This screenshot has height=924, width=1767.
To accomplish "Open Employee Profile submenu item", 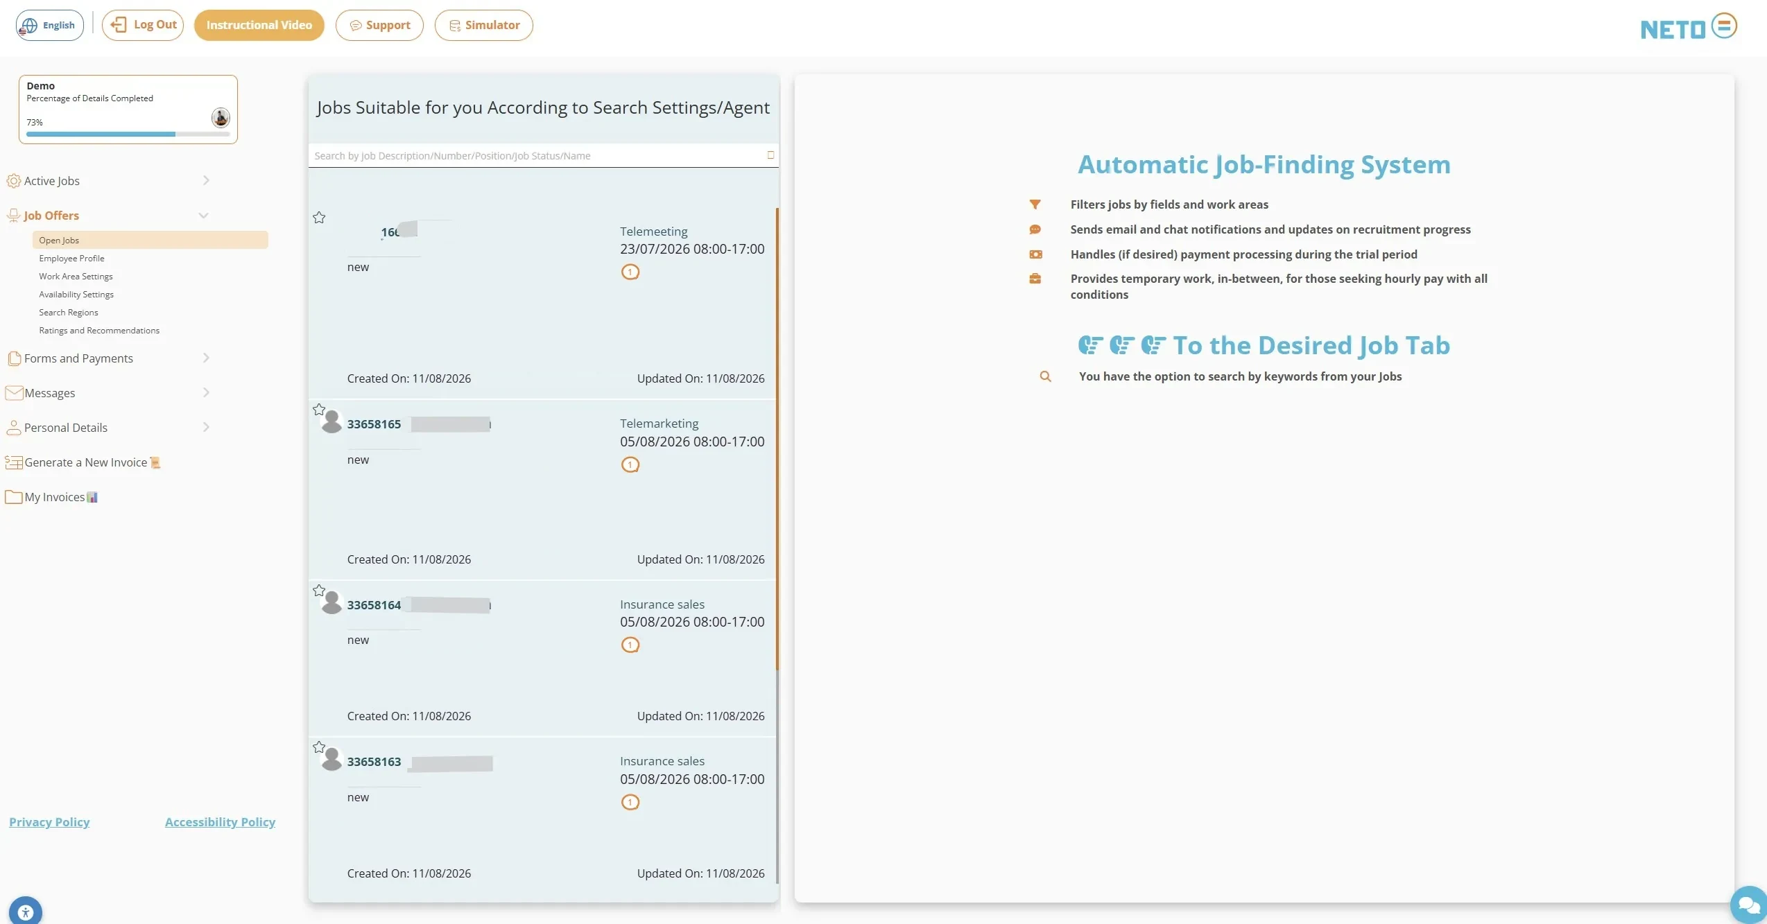I will (71, 258).
